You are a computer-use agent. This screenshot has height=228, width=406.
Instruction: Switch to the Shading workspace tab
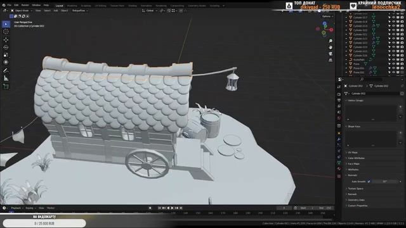pos(133,6)
